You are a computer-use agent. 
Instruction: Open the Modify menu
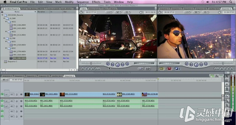pyautogui.click(x=69, y=2)
